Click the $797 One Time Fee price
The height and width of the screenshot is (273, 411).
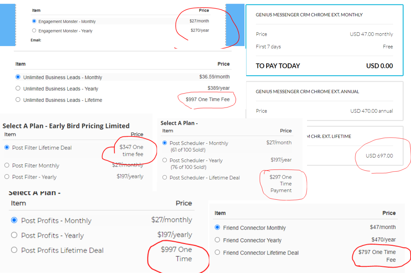[377, 256]
